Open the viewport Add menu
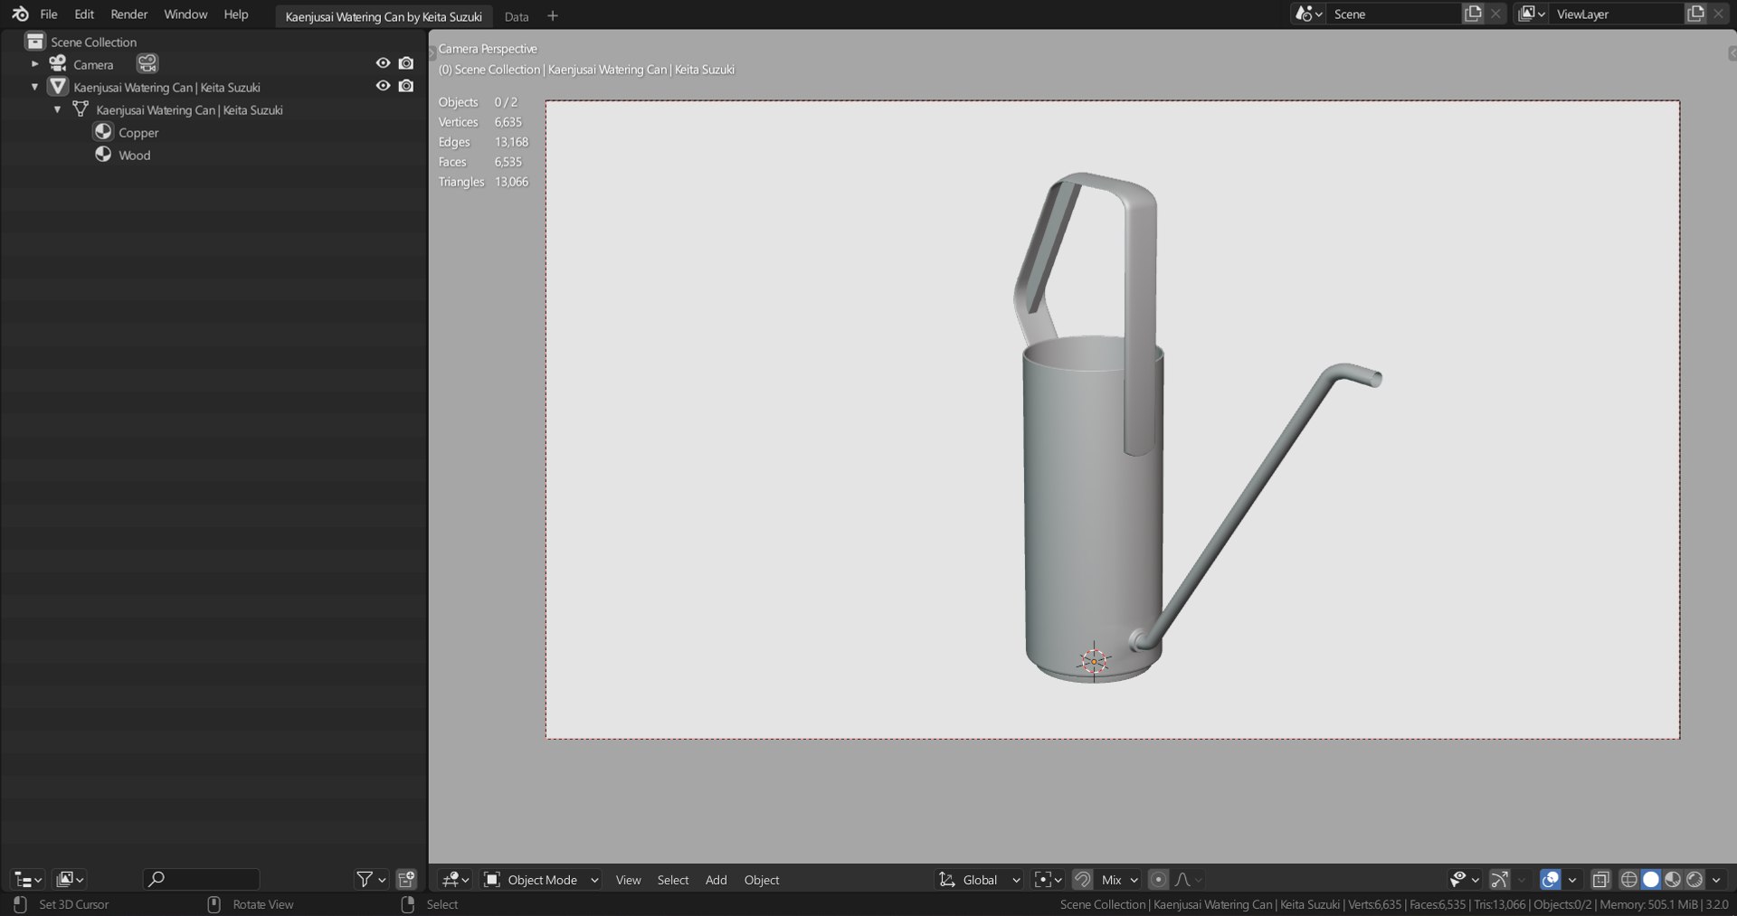Image resolution: width=1737 pixels, height=916 pixels. tap(716, 880)
